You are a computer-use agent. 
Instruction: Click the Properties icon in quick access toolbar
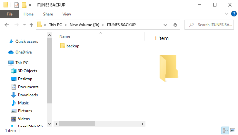(17, 5)
